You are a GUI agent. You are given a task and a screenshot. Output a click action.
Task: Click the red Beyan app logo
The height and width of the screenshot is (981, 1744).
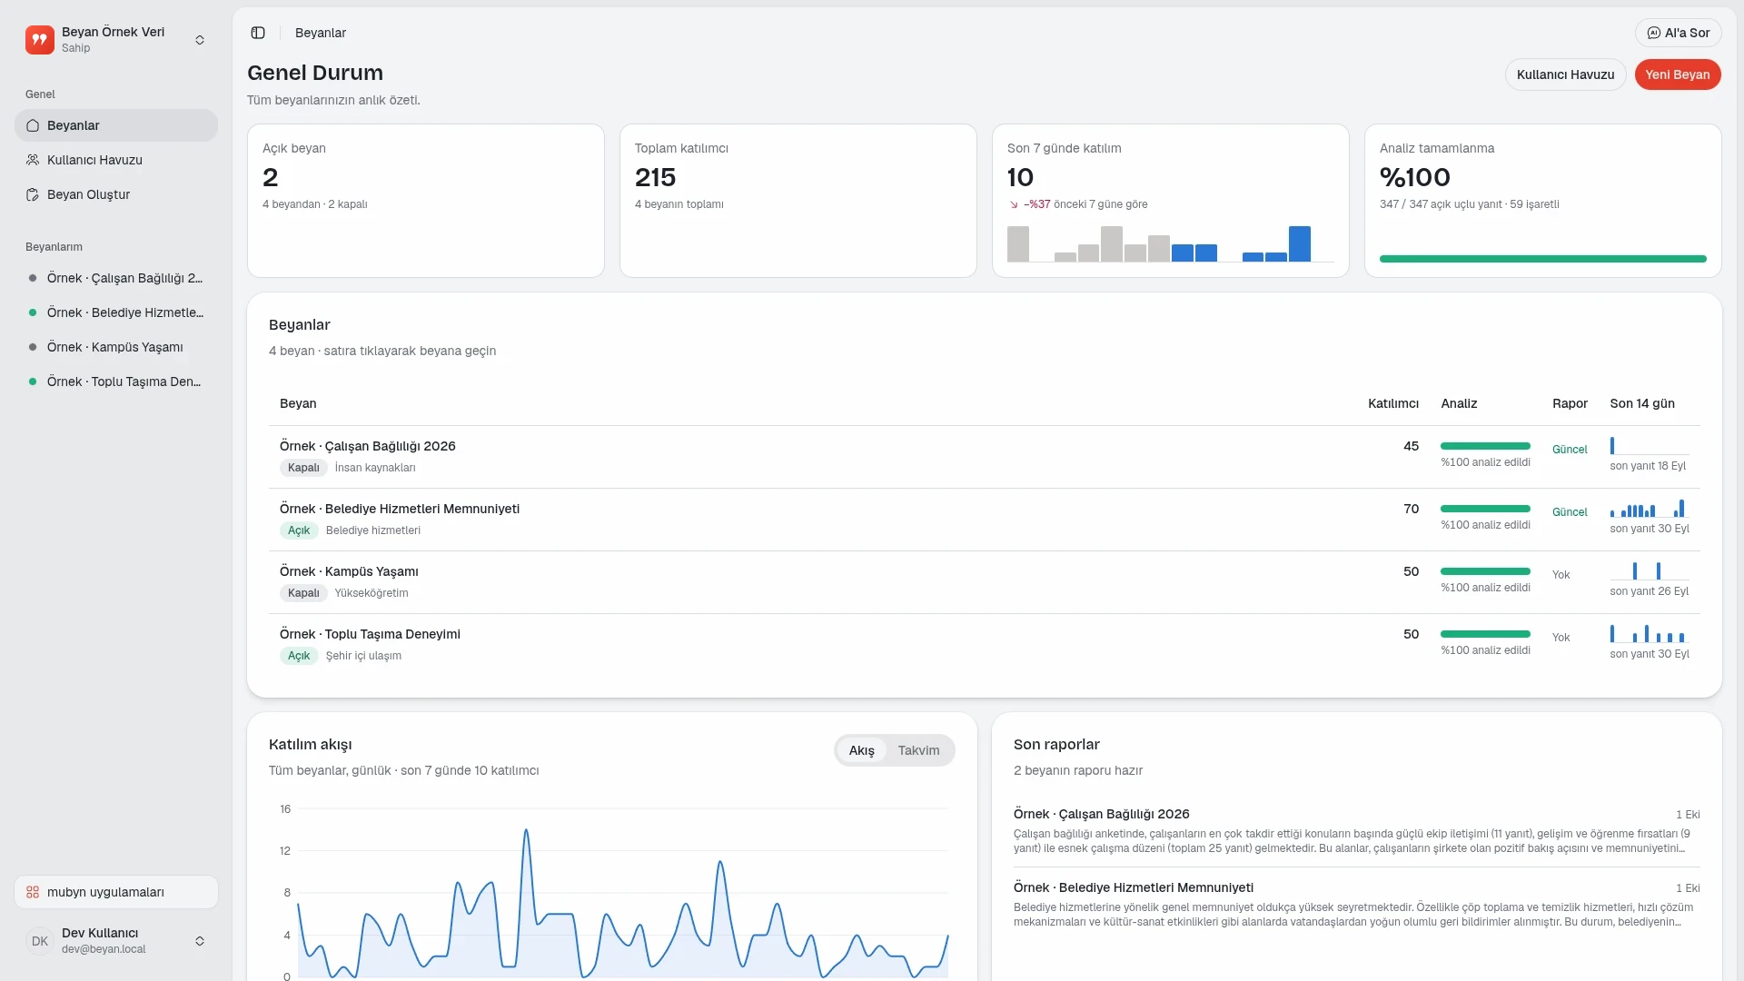point(40,40)
